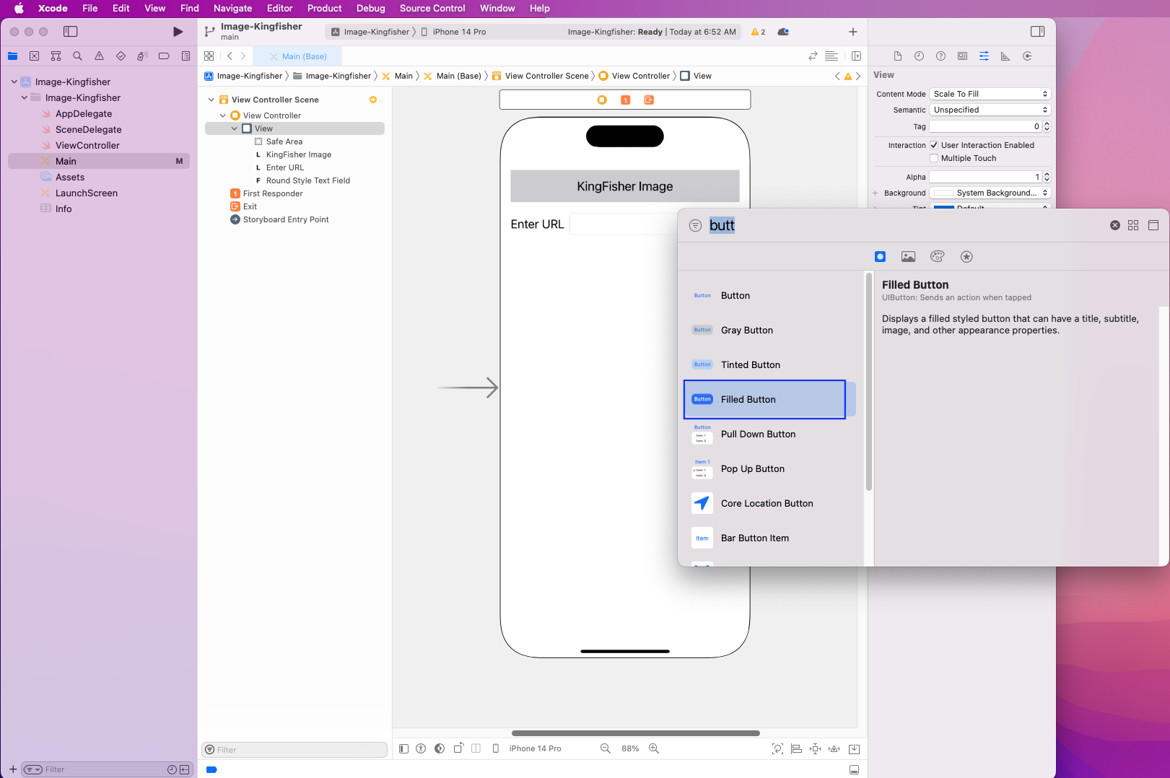Open the Add New Constraints icon
The image size is (1170, 778).
tap(815, 749)
